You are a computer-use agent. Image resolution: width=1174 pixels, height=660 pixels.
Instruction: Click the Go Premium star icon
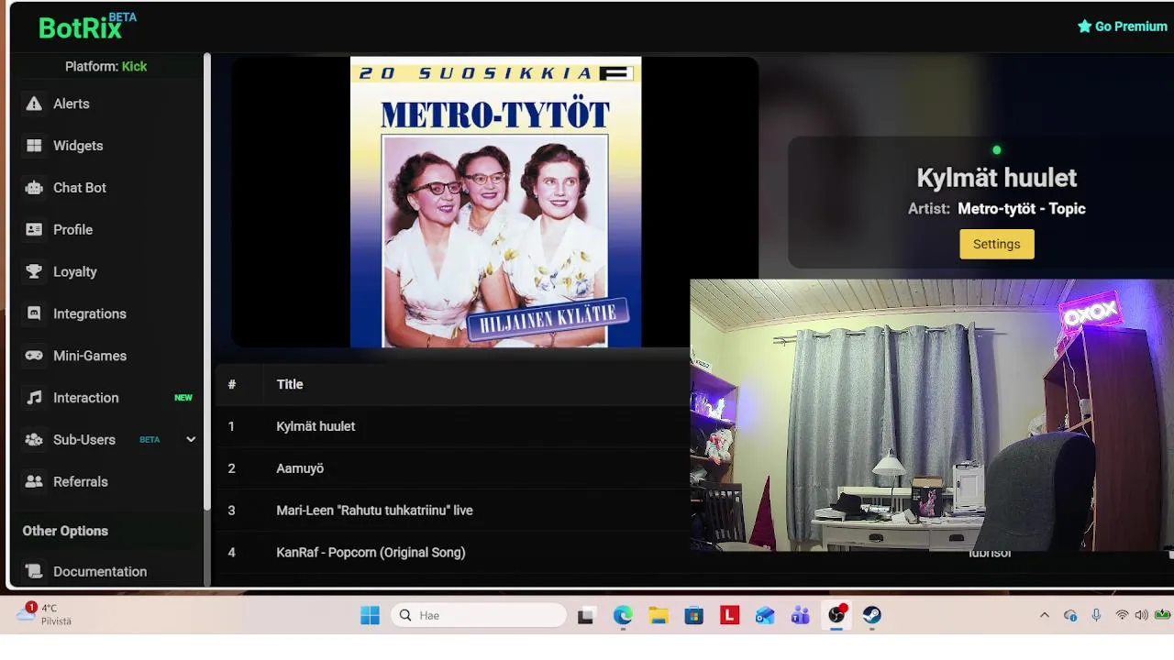1084,27
